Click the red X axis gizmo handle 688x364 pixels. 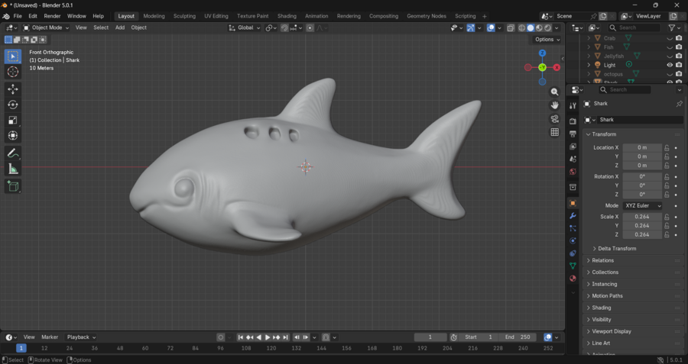point(557,67)
